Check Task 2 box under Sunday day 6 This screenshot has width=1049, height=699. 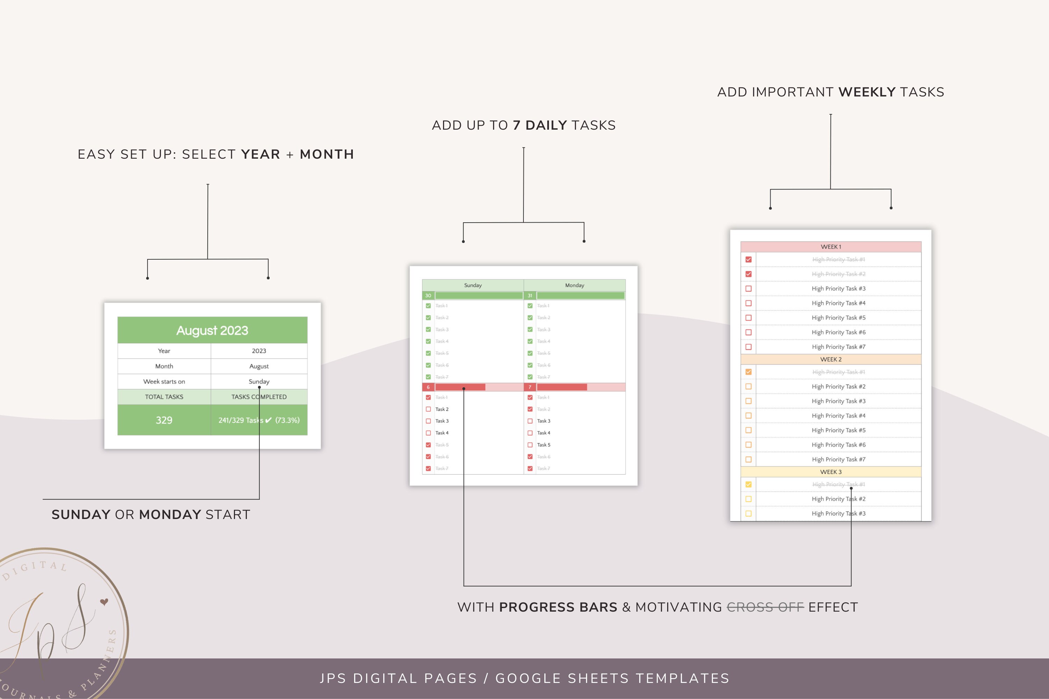point(428,409)
